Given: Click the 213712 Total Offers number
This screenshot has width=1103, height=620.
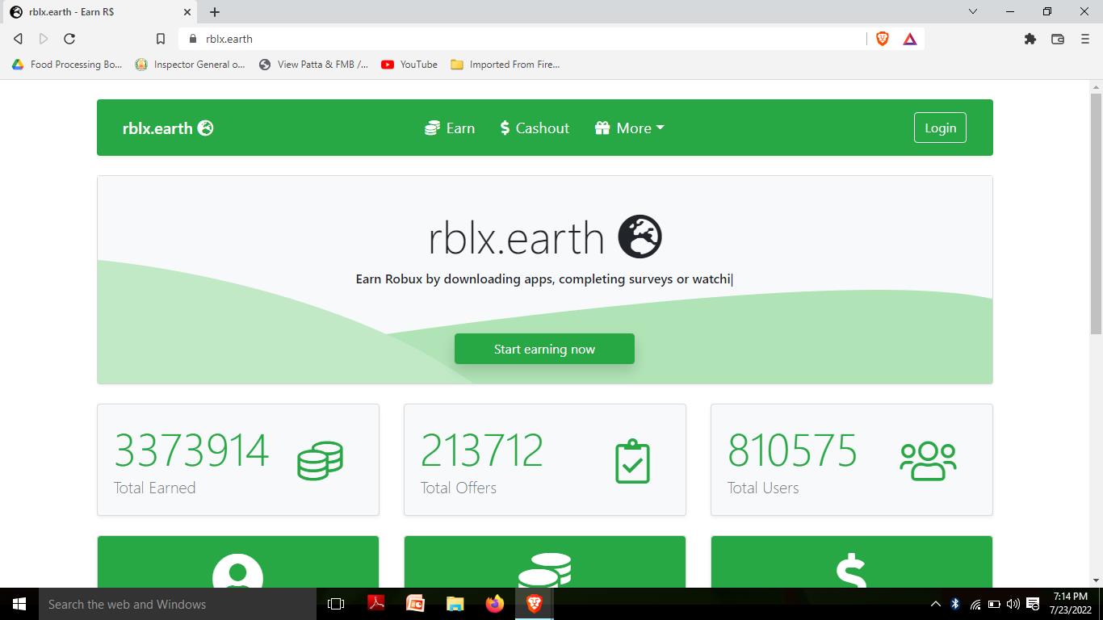Looking at the screenshot, I should click(482, 450).
